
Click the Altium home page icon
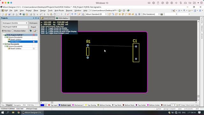(x=128, y=11)
